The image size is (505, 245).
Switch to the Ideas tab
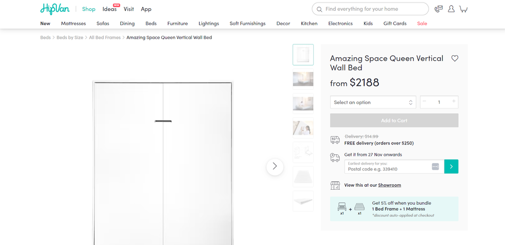coord(109,9)
